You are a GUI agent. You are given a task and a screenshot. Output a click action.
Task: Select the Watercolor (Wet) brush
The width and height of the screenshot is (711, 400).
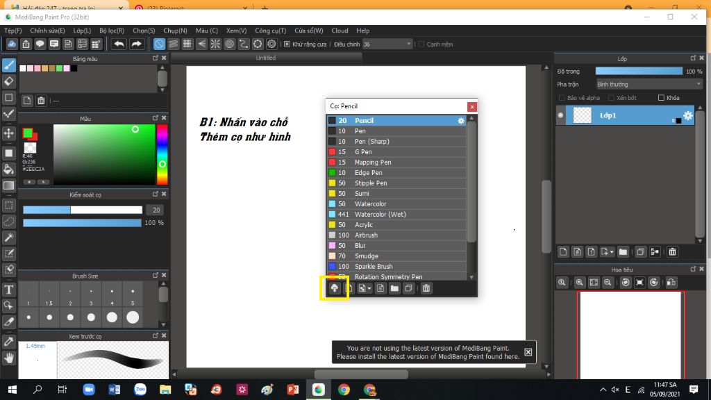(x=396, y=215)
